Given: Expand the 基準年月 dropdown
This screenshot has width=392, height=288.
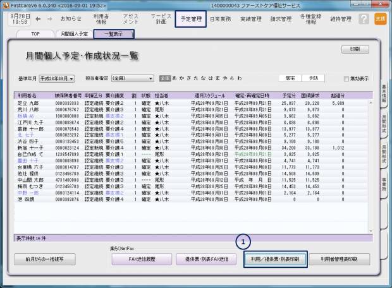Looking at the screenshot, I should tap(57, 79).
